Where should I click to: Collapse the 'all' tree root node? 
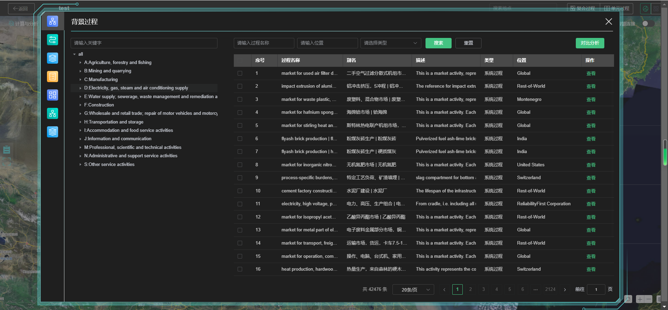[74, 54]
